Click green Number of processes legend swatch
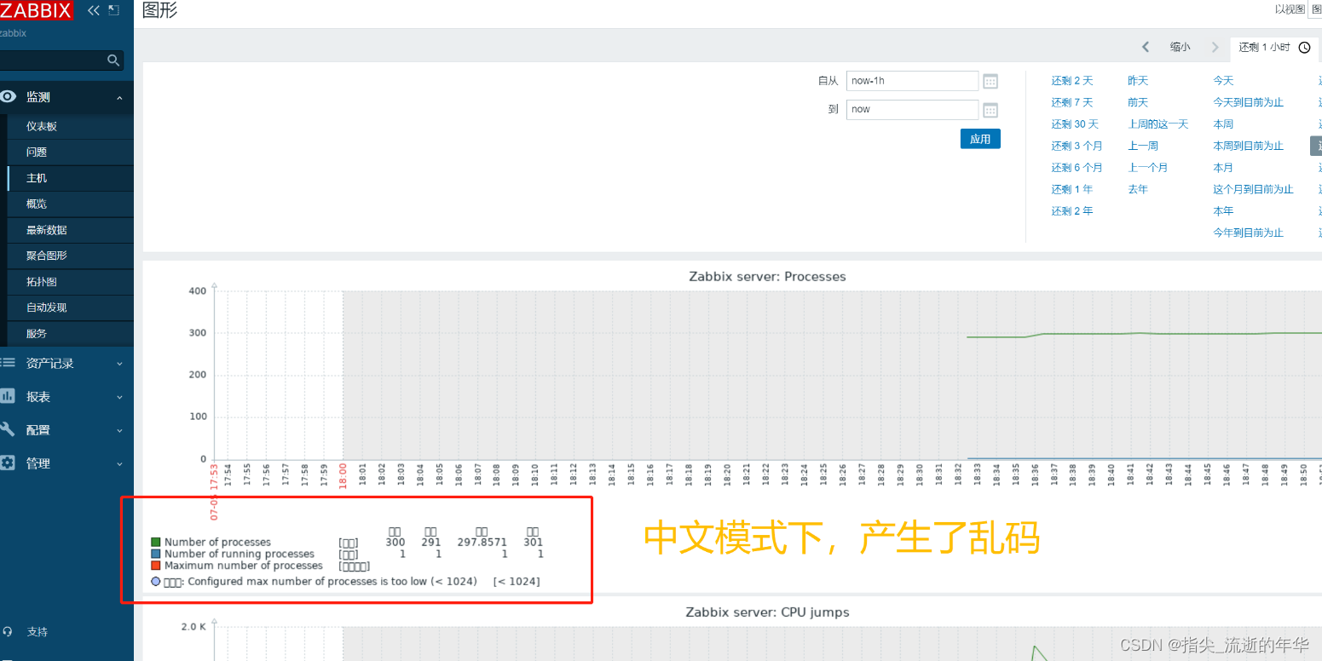The height and width of the screenshot is (661, 1322). click(x=156, y=542)
